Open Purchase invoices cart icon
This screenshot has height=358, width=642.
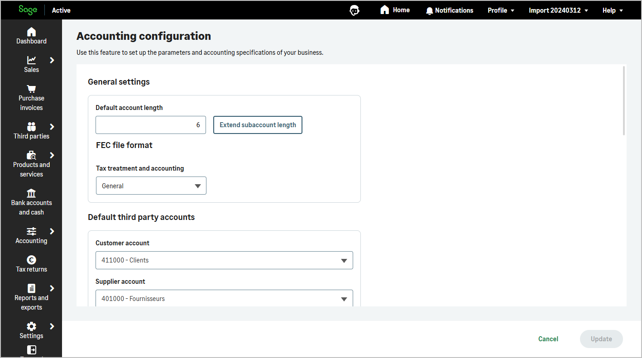pos(31,88)
